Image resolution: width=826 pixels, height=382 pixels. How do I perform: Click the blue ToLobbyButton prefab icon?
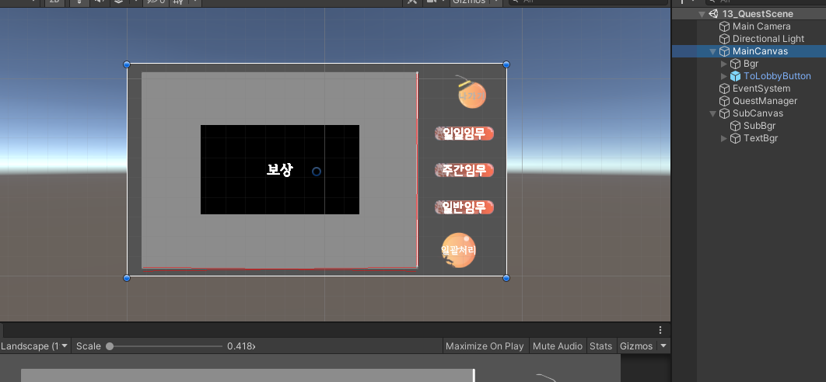pyautogui.click(x=736, y=76)
